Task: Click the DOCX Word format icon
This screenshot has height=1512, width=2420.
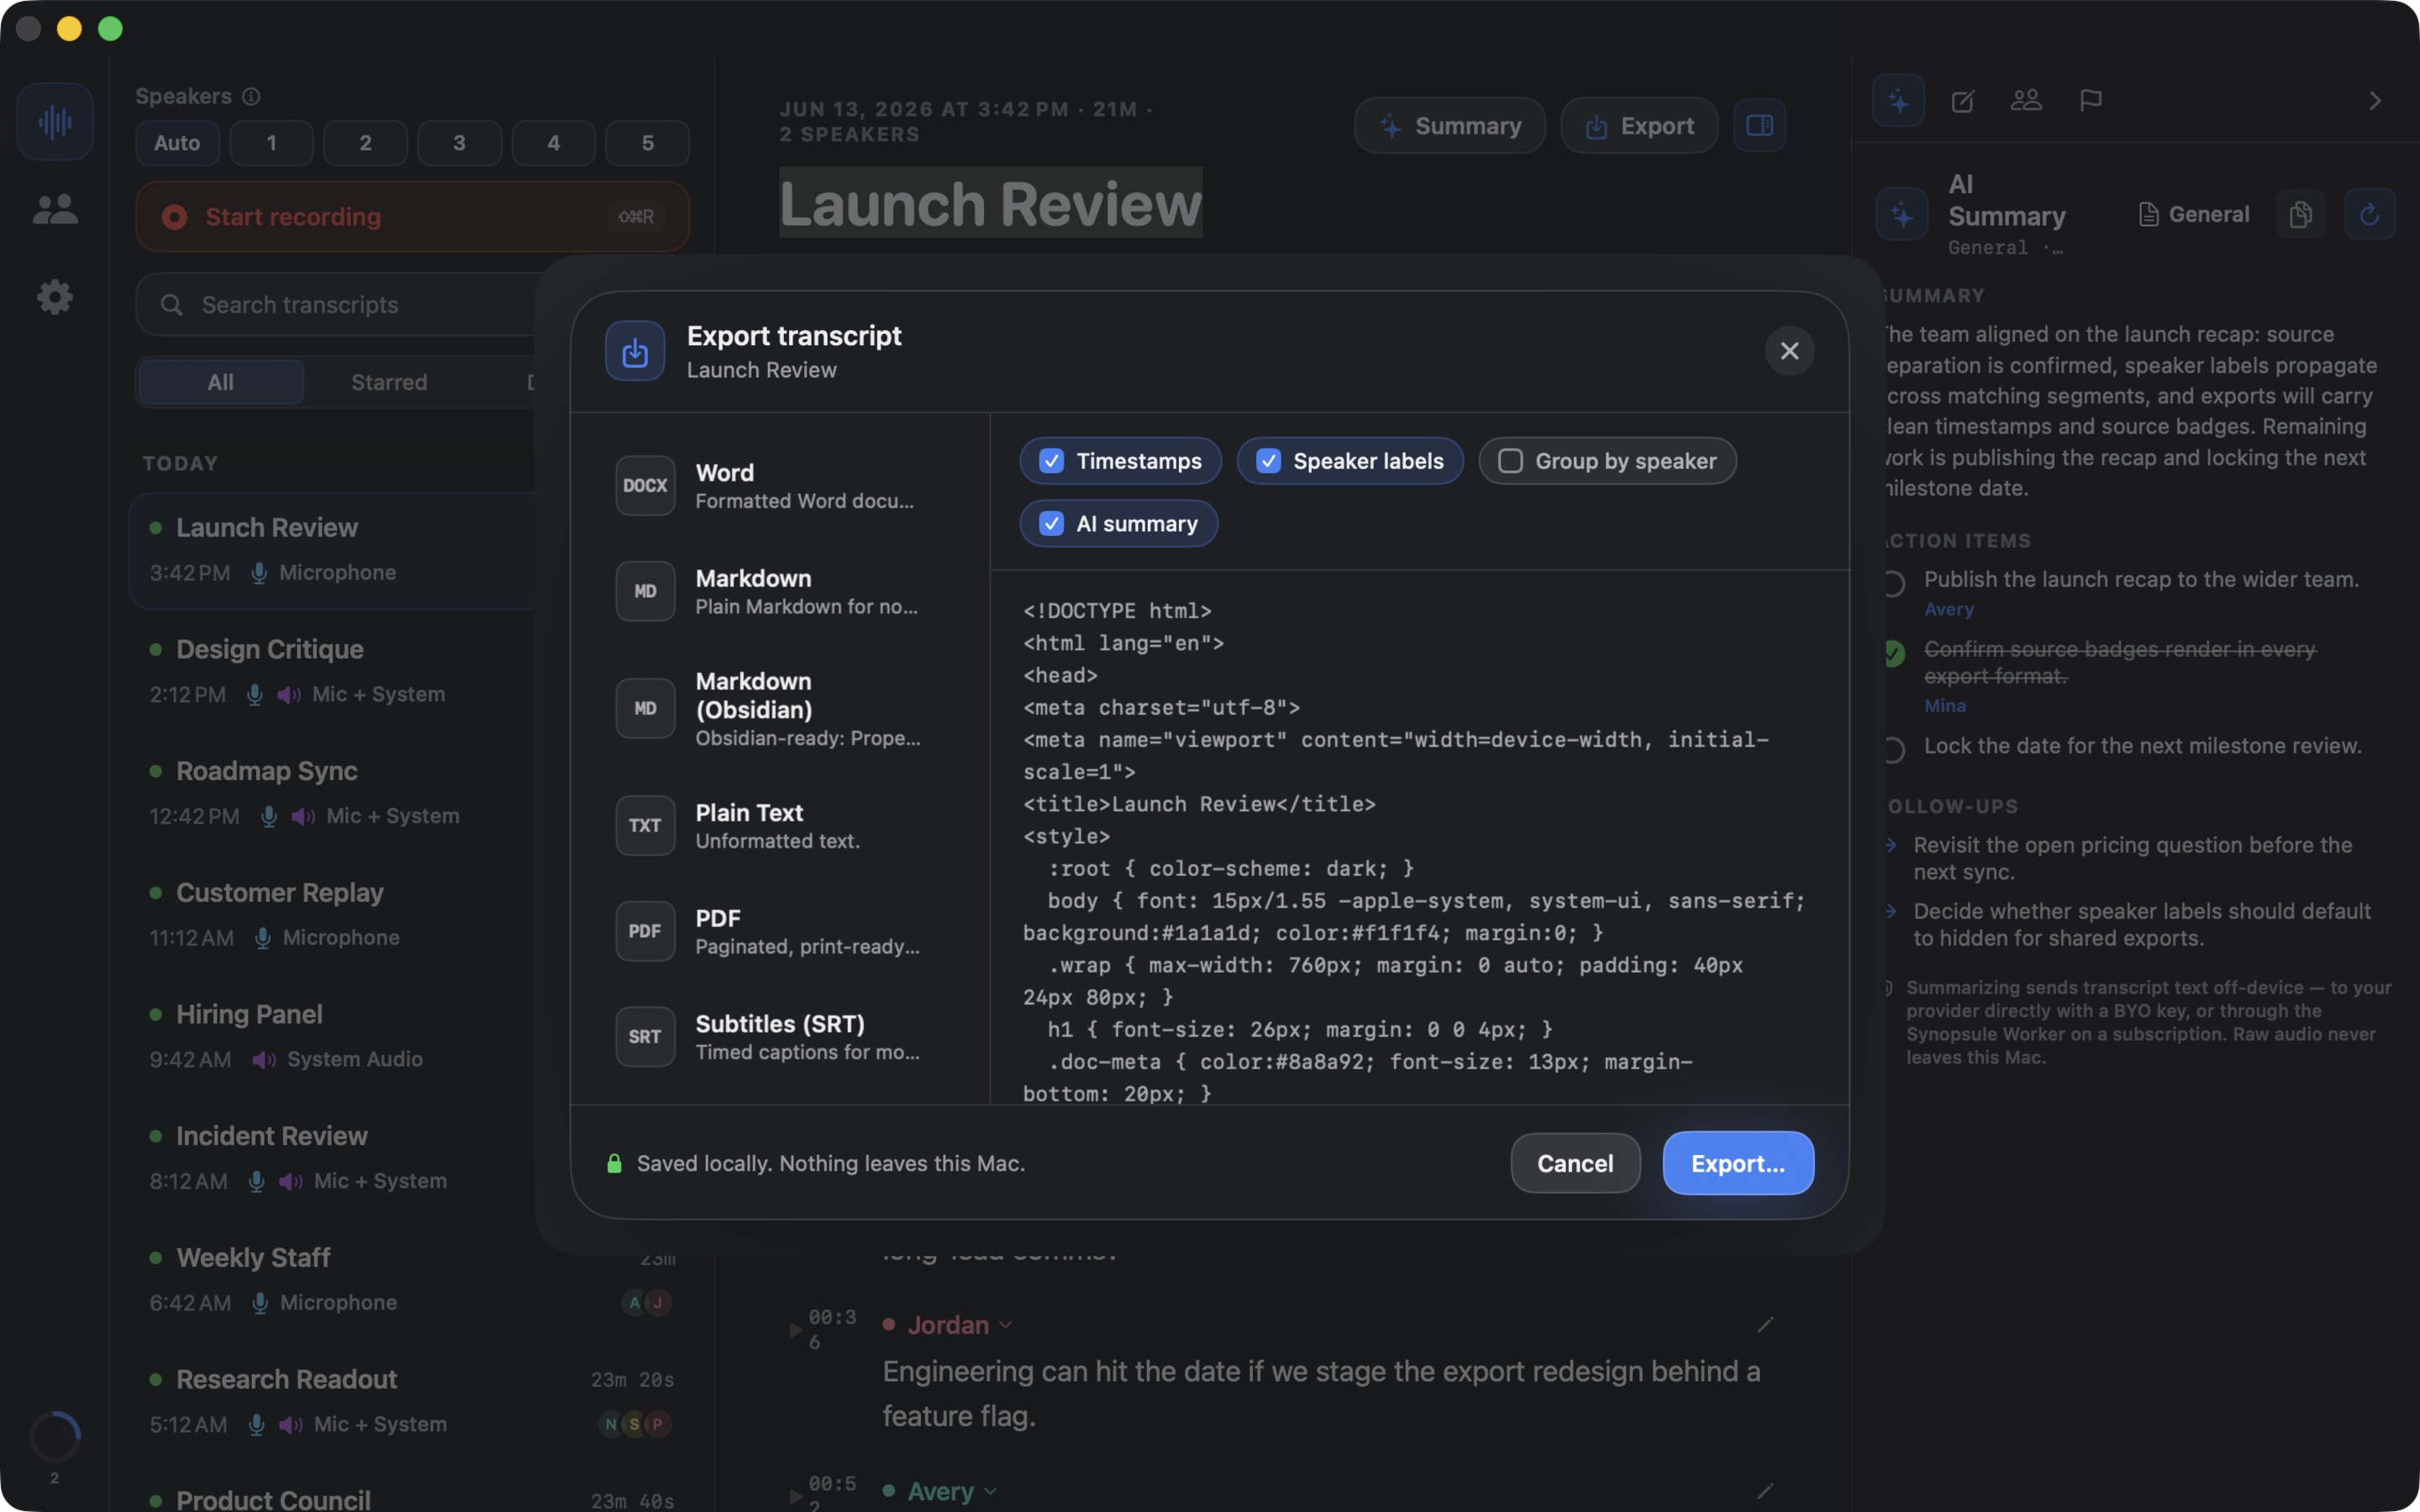Action: tap(645, 486)
